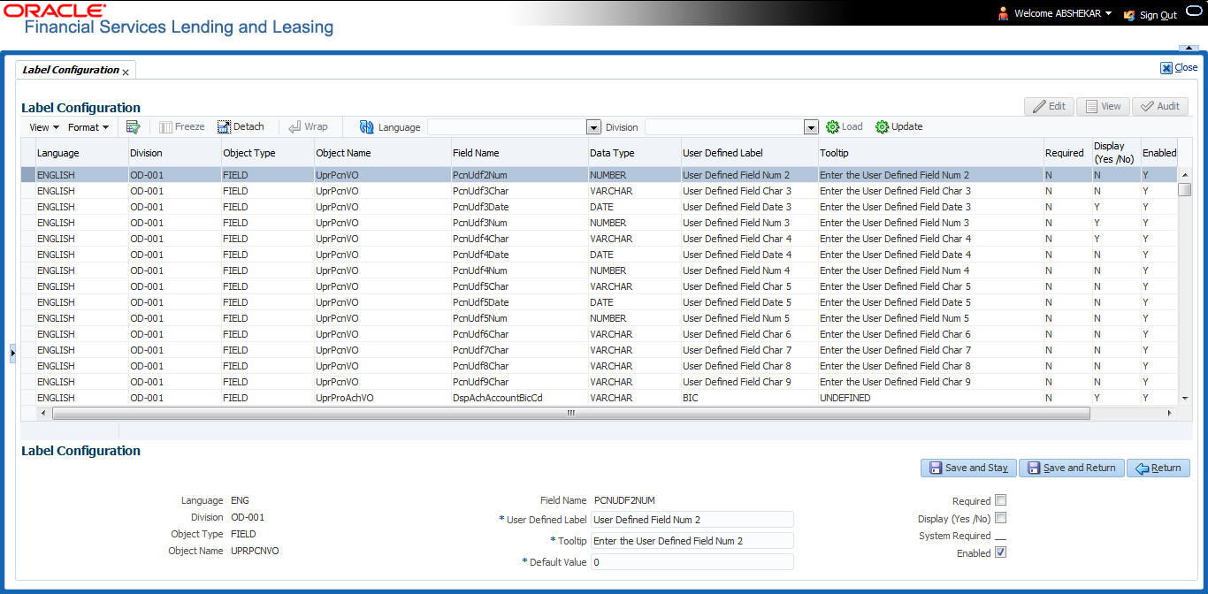Click Save and Stay button
The height and width of the screenshot is (594, 1208).
coord(968,468)
